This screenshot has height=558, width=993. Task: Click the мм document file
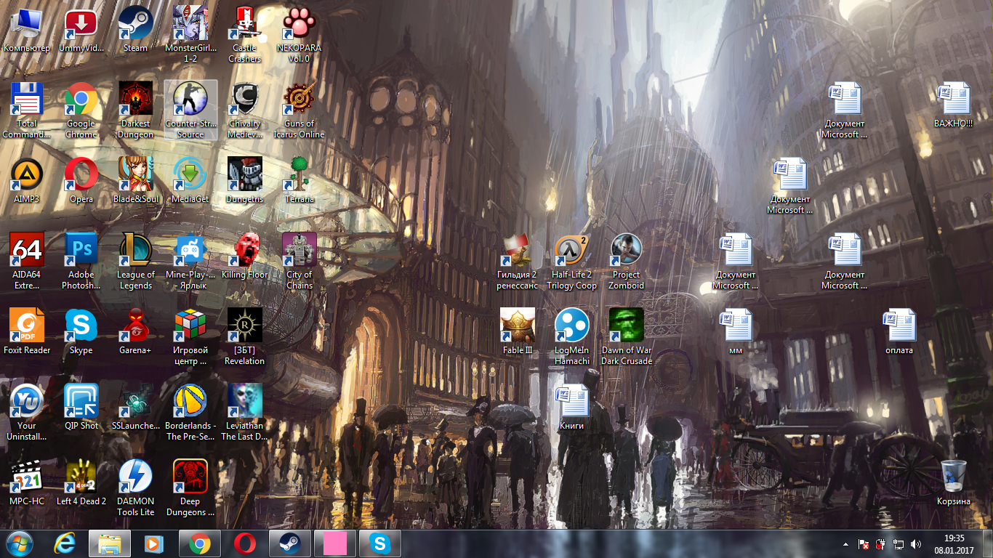tap(736, 333)
